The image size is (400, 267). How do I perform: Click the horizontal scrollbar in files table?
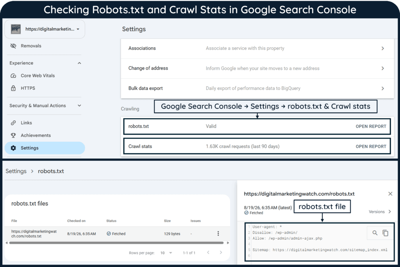tap(116, 243)
